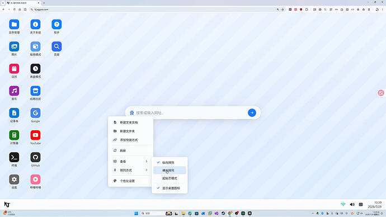Open the volume control in the tray
The width and height of the screenshot is (386, 217).
352,205
